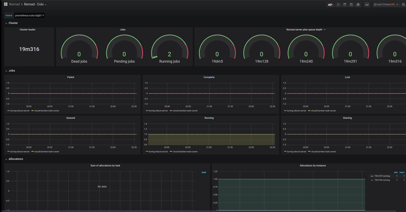Open Allocations by instance panel title menu

click(x=313, y=166)
